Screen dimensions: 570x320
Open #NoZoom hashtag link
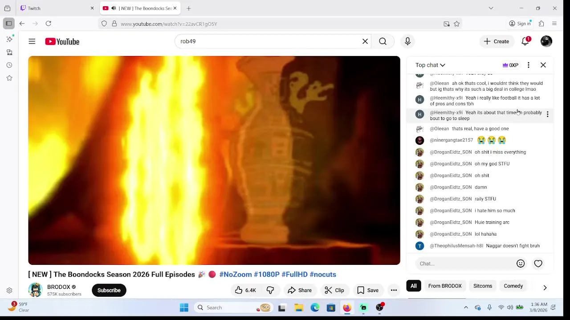tap(236, 274)
